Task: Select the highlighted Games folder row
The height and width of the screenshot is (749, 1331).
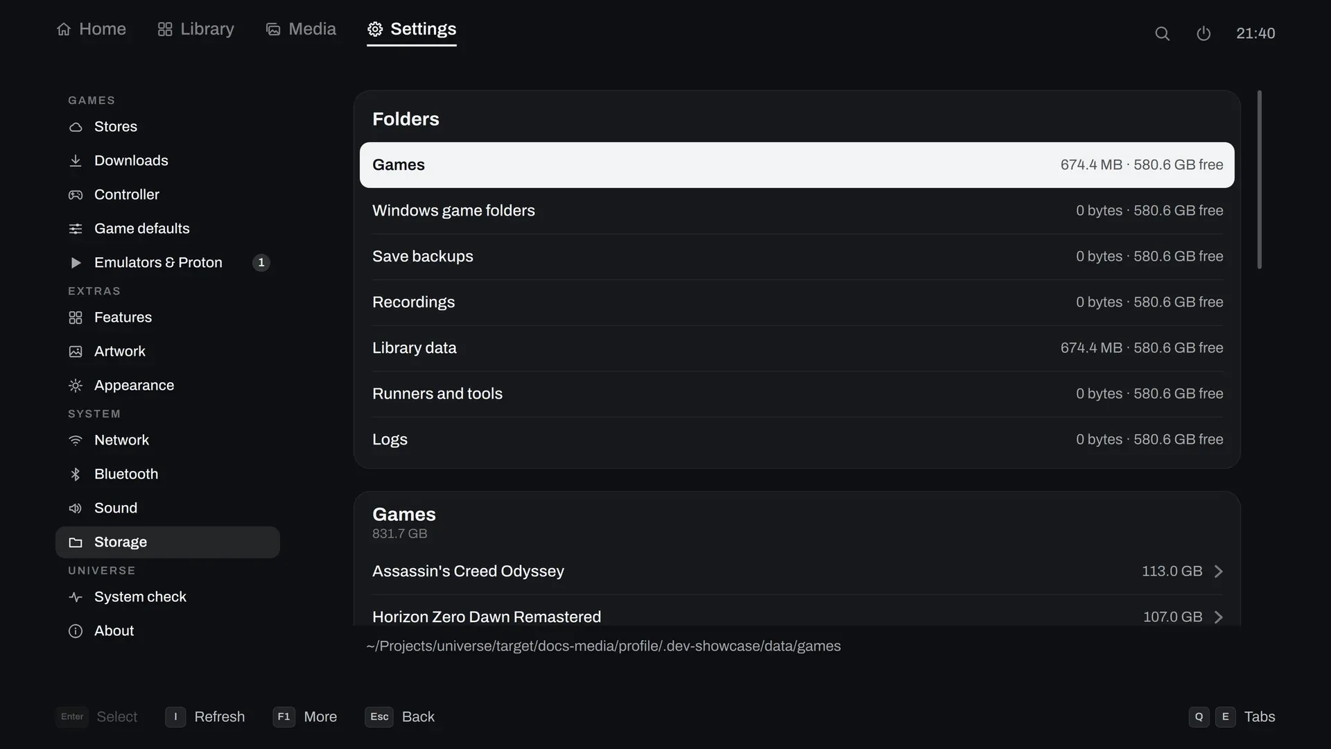Action: point(797,165)
